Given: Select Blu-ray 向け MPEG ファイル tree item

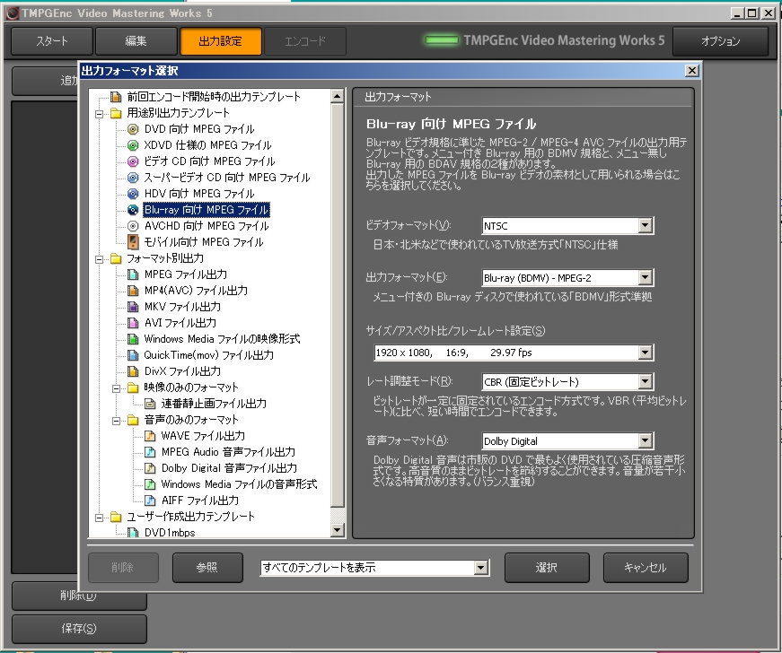Looking at the screenshot, I should 206,210.
